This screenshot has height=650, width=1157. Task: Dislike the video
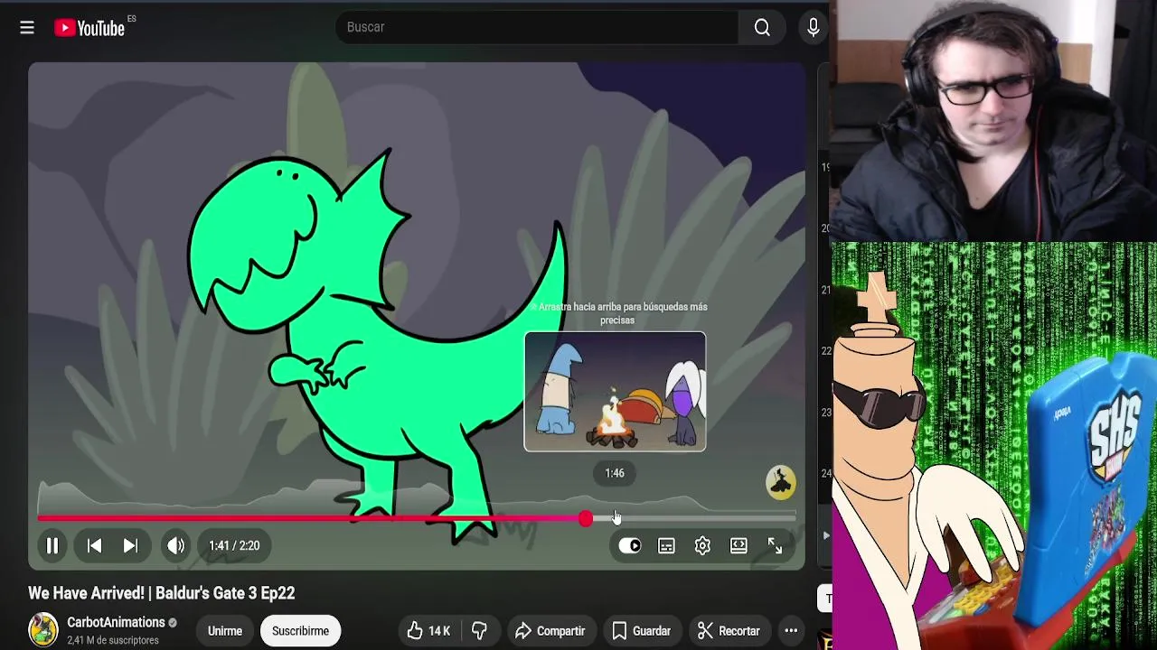click(x=479, y=631)
